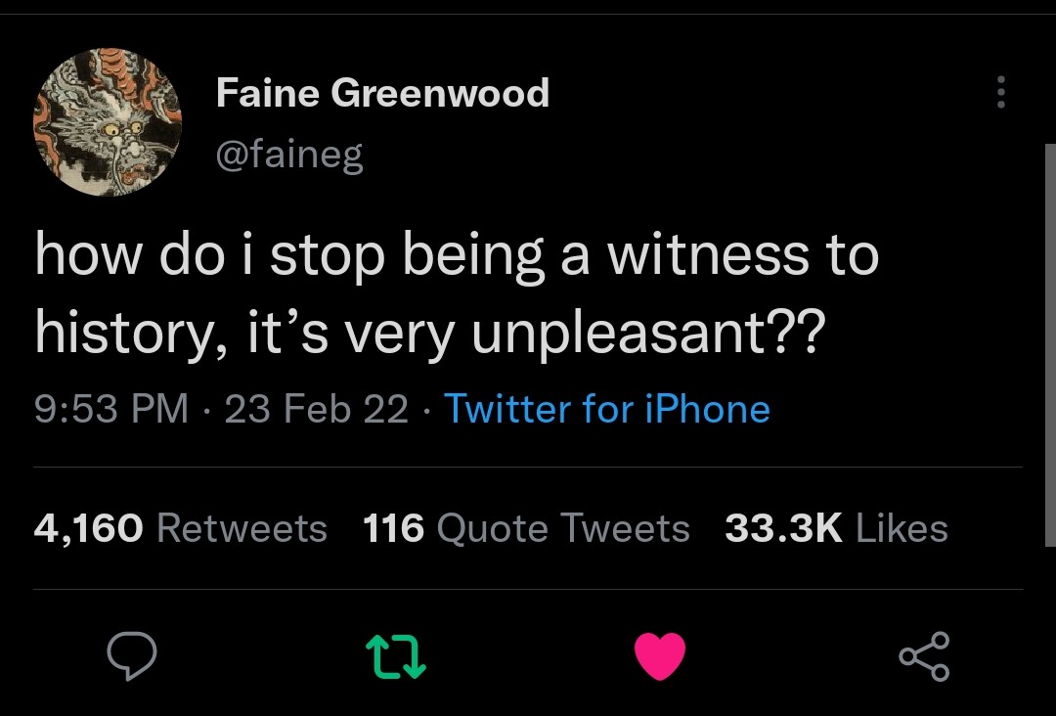
Task: Click the tweet line "history, it's very unpleasant??"
Action: pyautogui.click(x=430, y=334)
